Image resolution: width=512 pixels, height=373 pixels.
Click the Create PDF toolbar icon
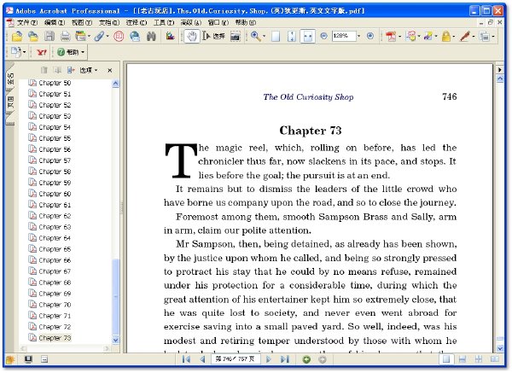(391, 36)
